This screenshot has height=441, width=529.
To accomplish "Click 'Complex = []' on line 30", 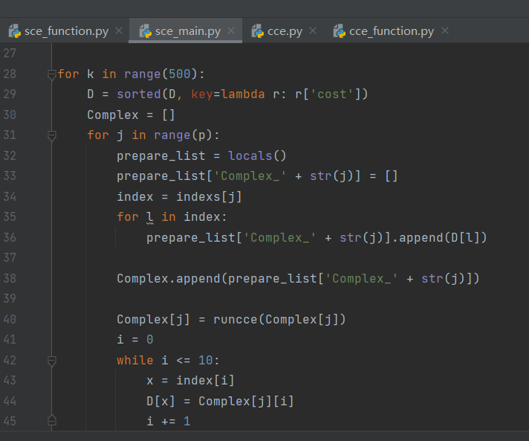I will click(131, 115).
